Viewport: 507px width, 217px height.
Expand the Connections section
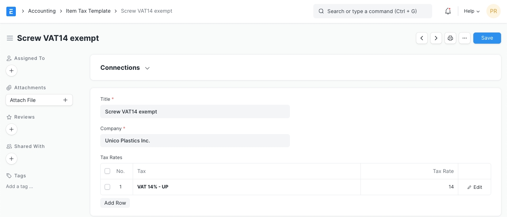pos(125,68)
